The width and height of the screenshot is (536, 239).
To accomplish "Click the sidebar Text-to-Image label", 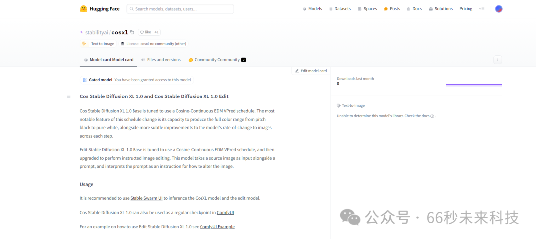I will [353, 106].
